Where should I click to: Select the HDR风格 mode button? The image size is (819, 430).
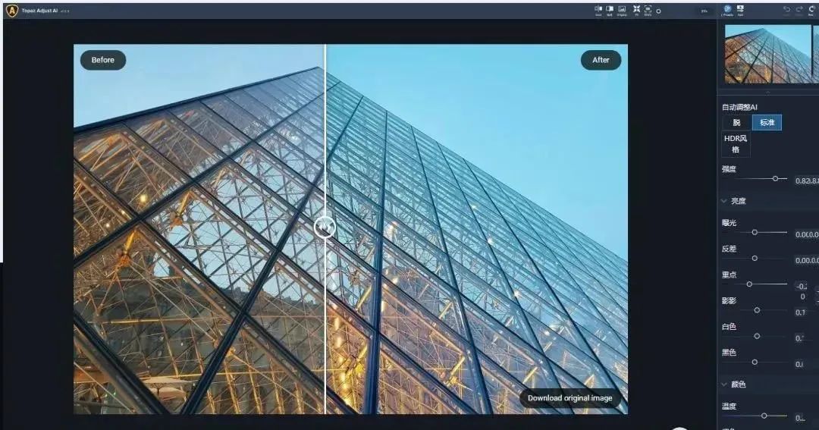pos(736,143)
